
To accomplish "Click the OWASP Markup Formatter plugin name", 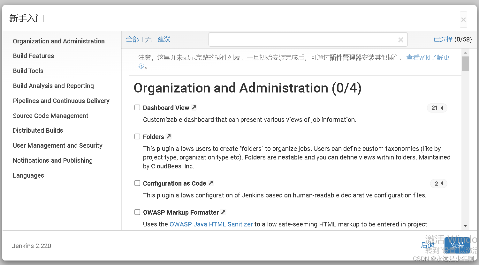I will [x=181, y=212].
